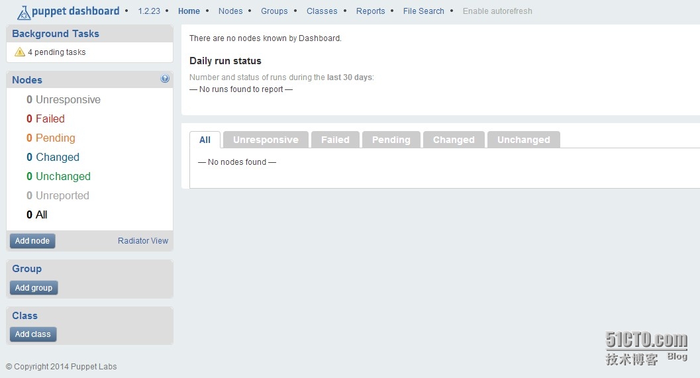Select the All tab
Screen dimensions: 700x378
coord(205,140)
